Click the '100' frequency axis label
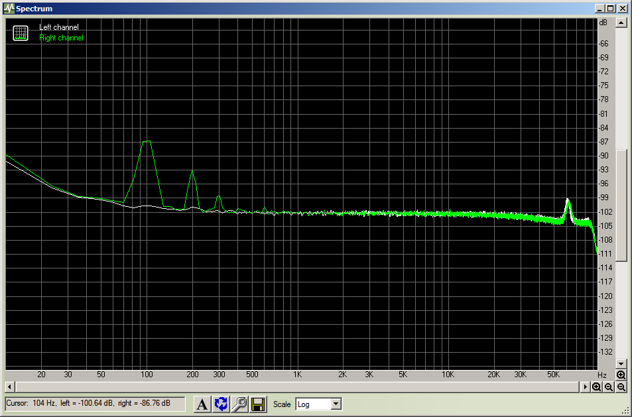 pos(147,375)
